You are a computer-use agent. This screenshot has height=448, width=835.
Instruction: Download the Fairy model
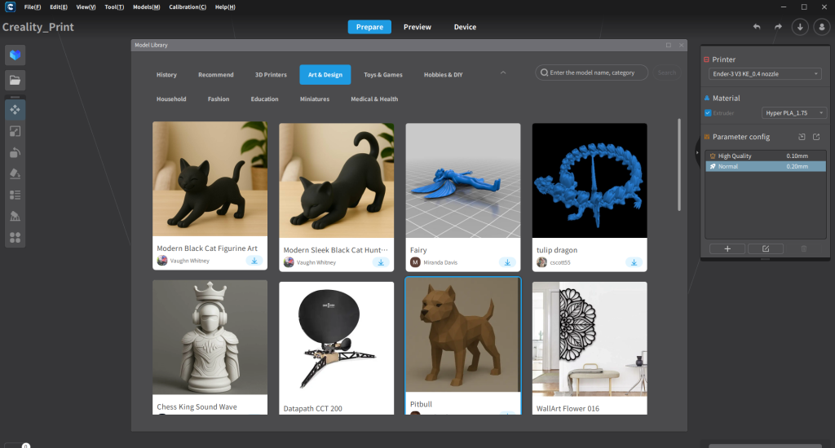click(507, 261)
